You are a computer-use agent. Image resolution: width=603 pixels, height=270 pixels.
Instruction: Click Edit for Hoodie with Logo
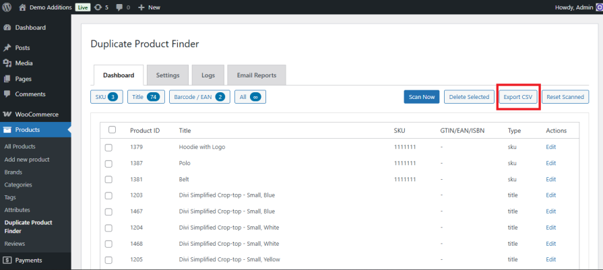[550, 147]
